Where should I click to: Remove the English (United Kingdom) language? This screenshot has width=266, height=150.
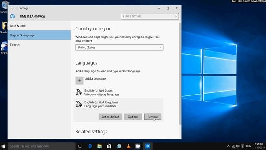tap(153, 117)
